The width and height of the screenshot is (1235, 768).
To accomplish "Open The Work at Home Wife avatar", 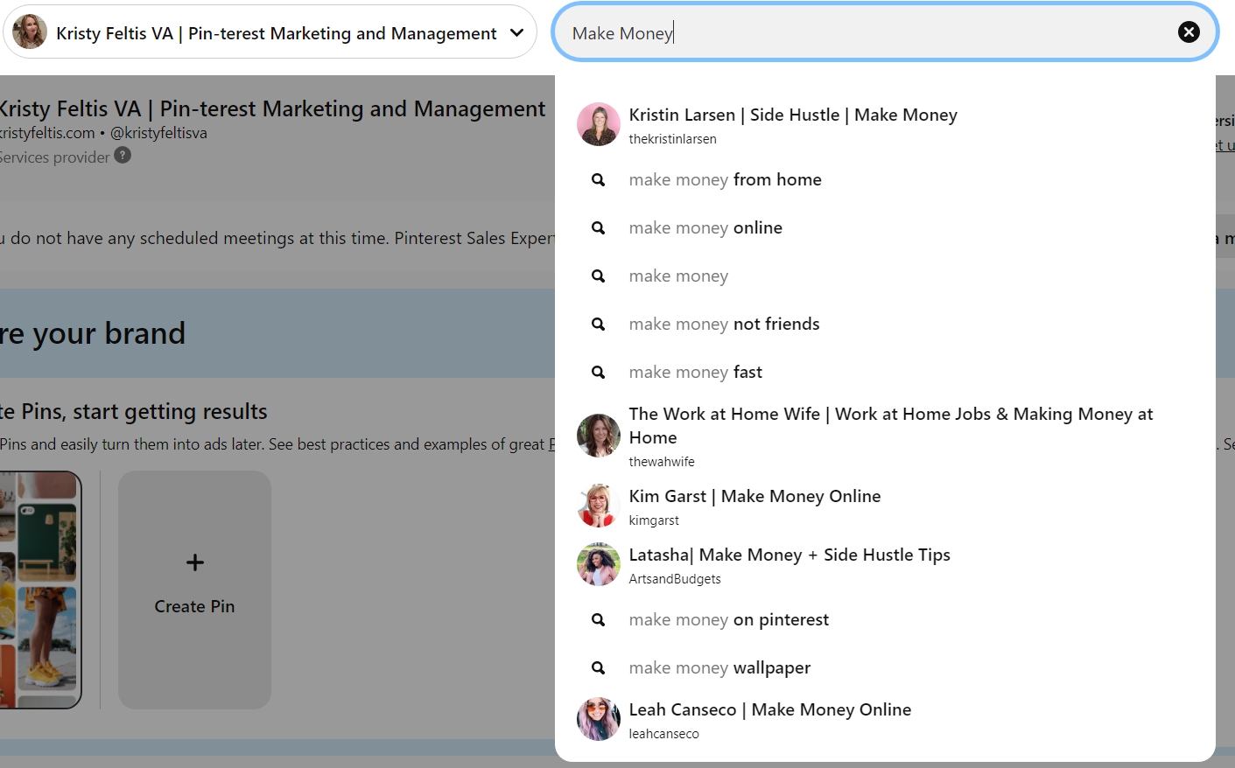I will [x=599, y=436].
